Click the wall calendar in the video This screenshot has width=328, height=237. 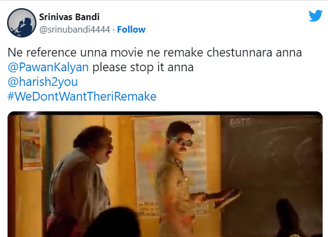(31, 143)
